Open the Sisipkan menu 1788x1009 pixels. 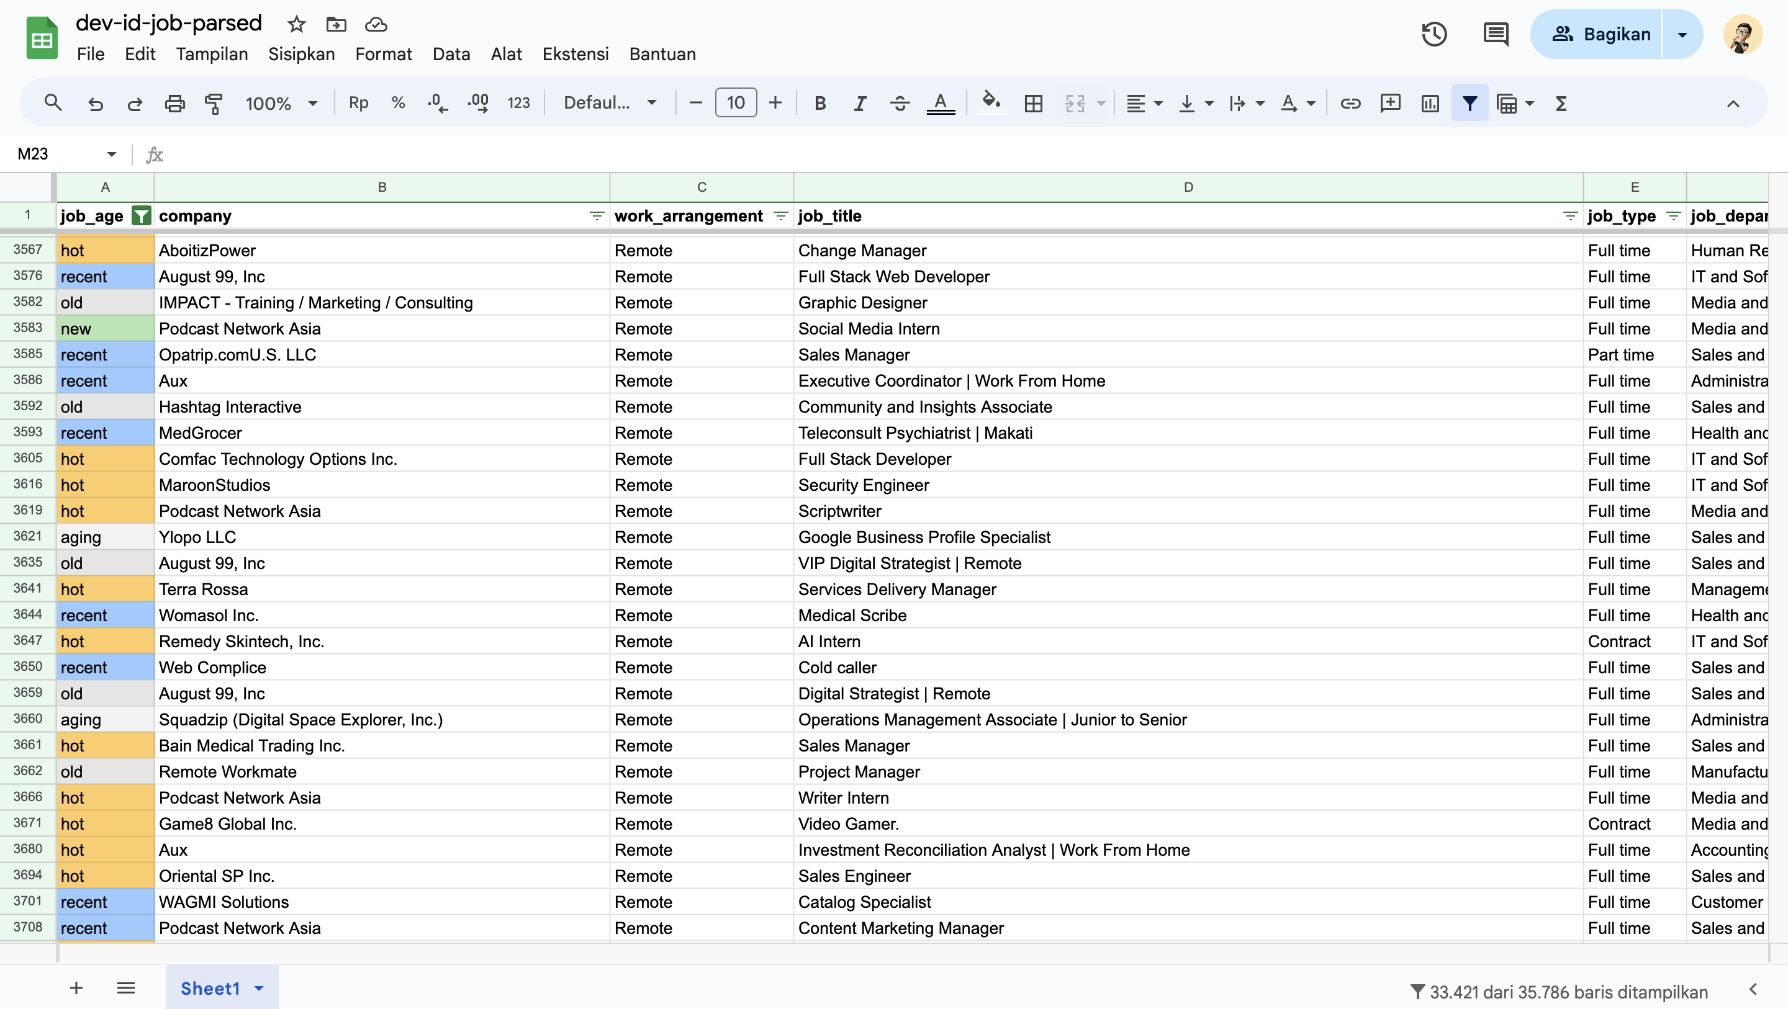(301, 54)
